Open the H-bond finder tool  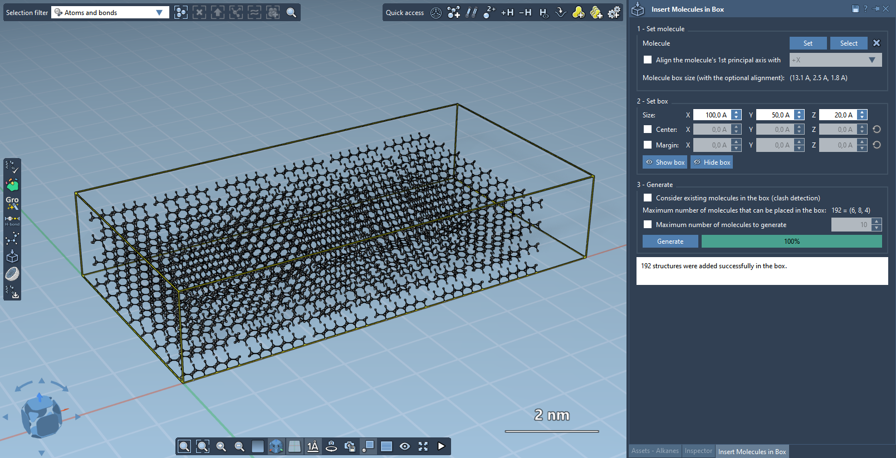coord(12,220)
